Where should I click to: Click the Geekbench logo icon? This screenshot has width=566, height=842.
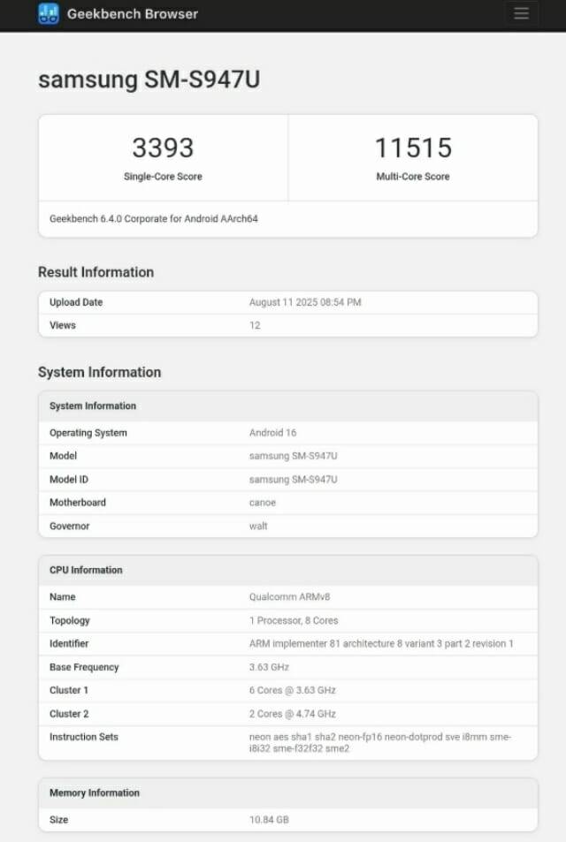(x=49, y=13)
